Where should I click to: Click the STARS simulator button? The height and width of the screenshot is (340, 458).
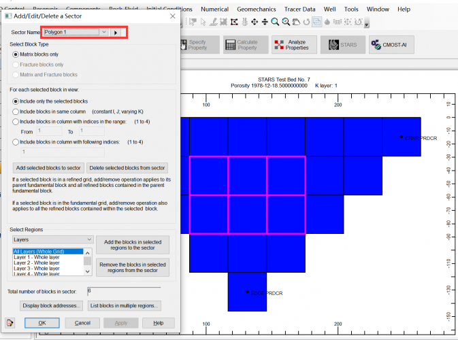point(342,45)
